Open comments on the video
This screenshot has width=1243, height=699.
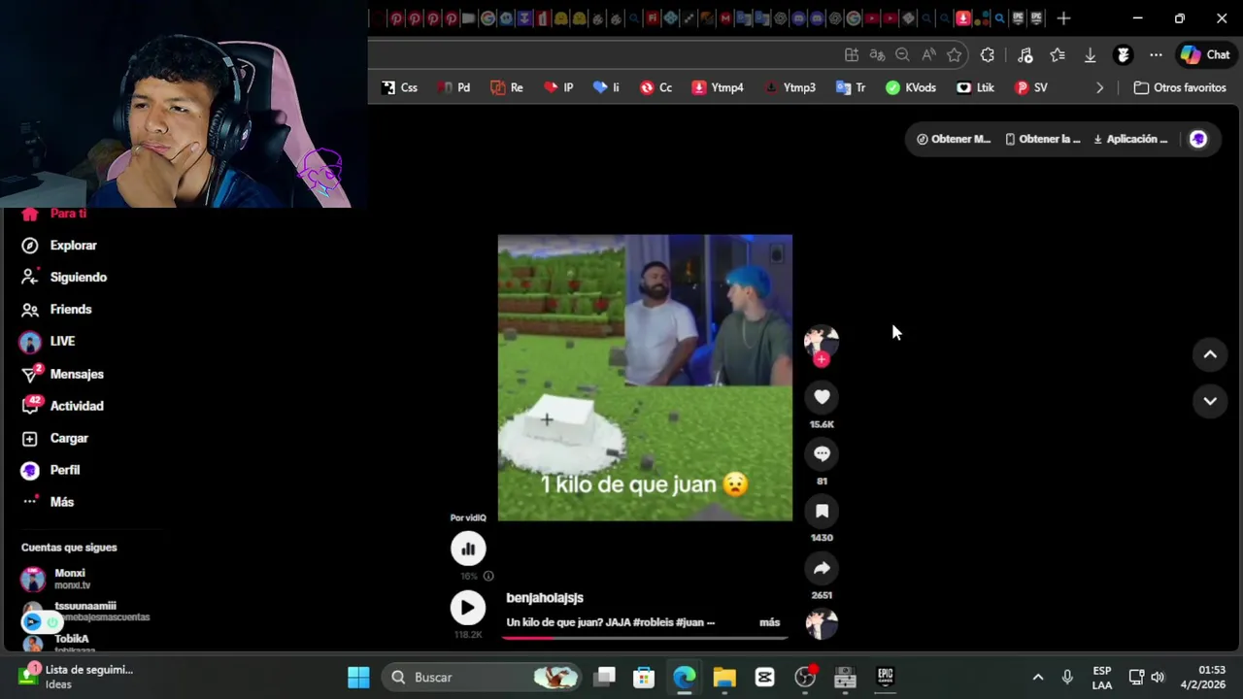tap(822, 453)
